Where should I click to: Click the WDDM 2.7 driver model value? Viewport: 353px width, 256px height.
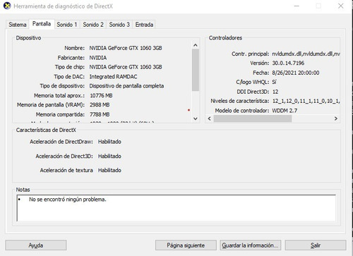(285, 111)
